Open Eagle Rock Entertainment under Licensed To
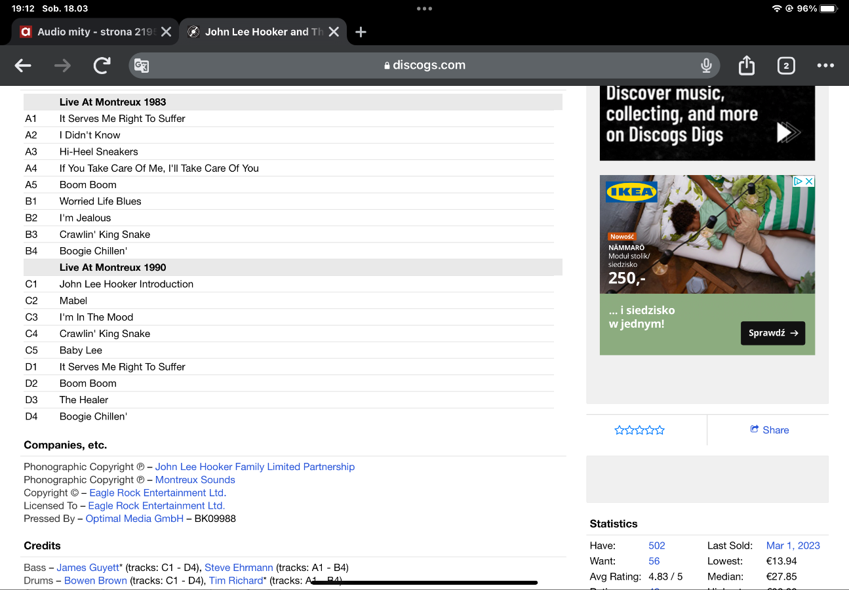 [157, 505]
